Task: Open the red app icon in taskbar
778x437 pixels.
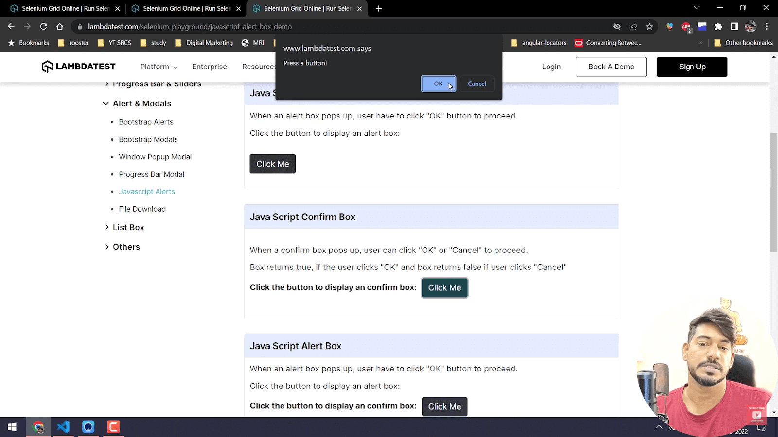Action: pos(113,427)
